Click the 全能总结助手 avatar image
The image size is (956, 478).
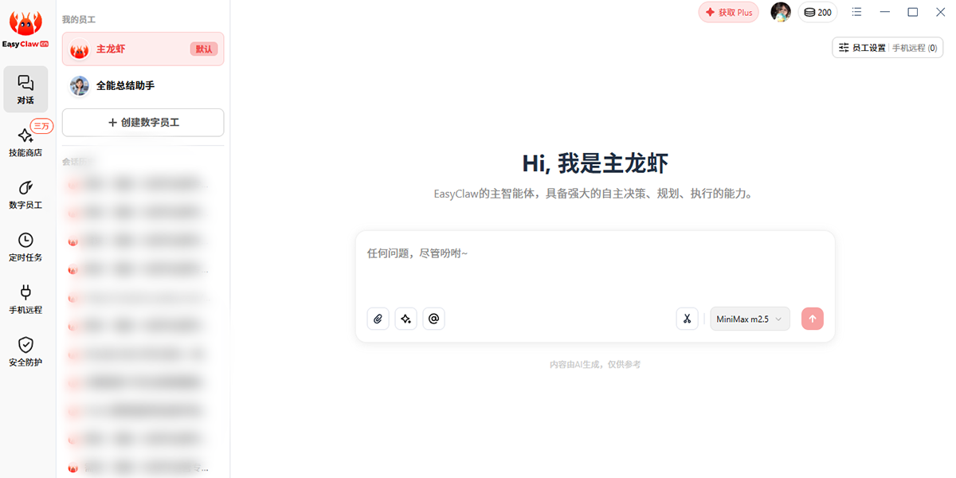pyautogui.click(x=79, y=85)
